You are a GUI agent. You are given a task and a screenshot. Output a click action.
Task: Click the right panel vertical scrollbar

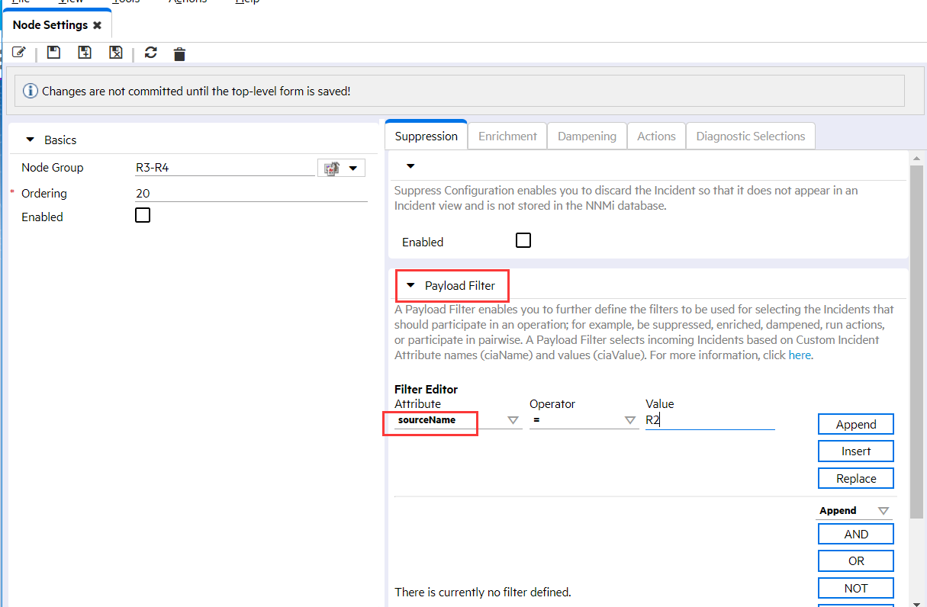pos(916,343)
